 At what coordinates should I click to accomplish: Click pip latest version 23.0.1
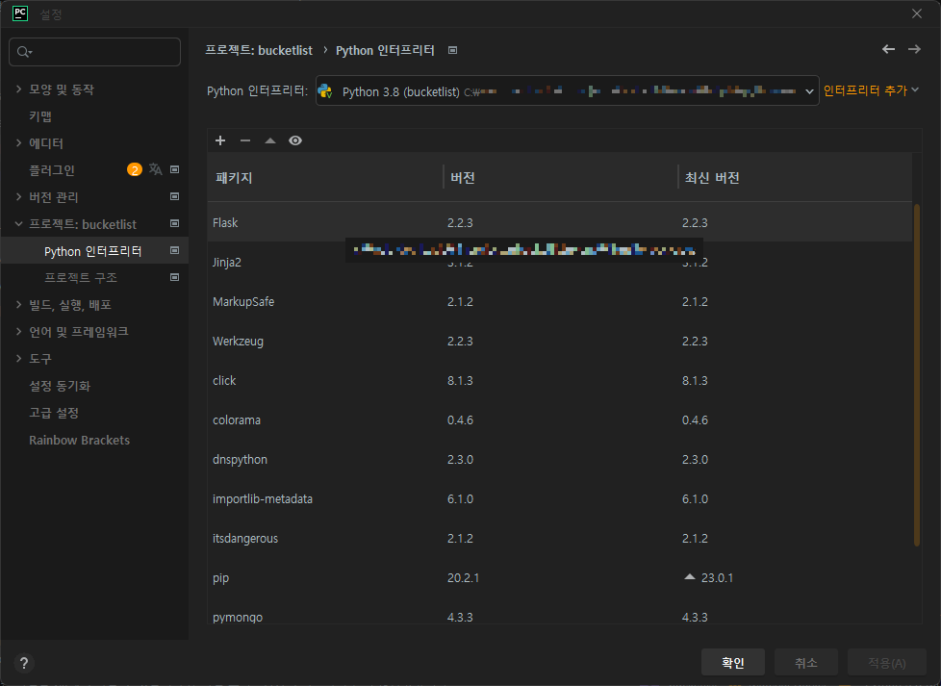(x=717, y=578)
